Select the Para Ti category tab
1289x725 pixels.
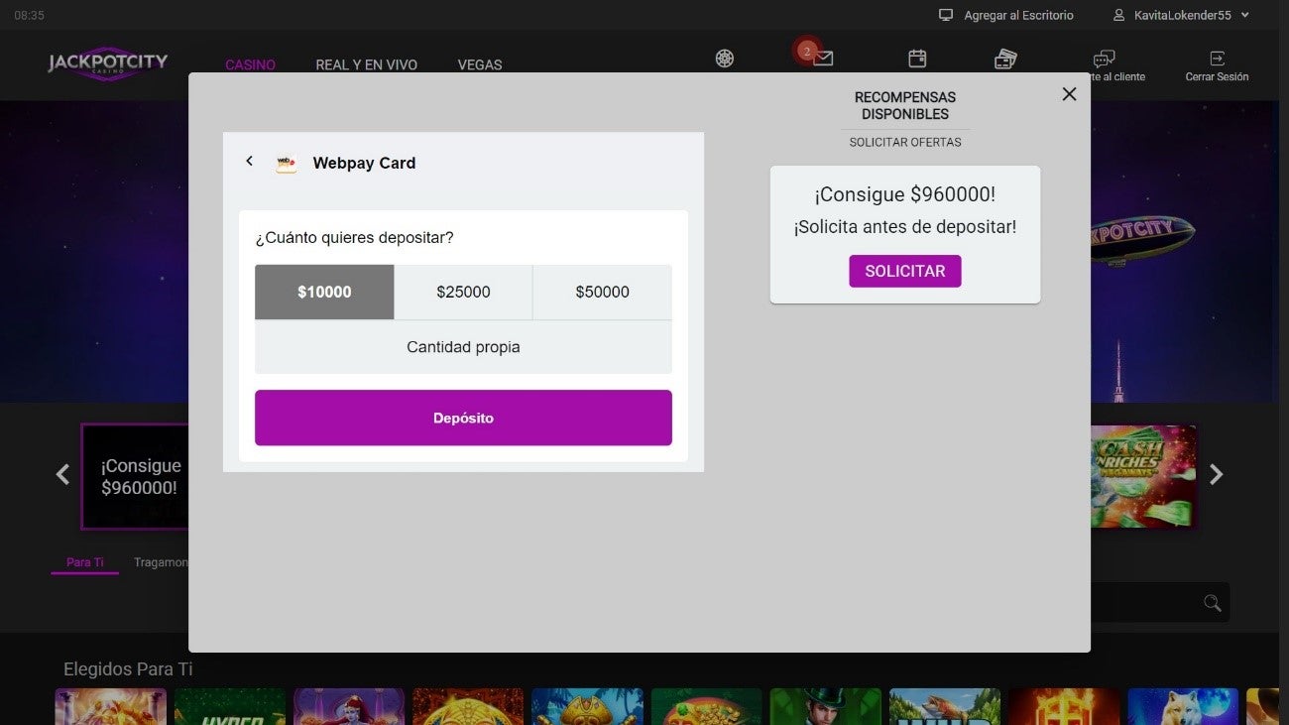[x=85, y=562]
